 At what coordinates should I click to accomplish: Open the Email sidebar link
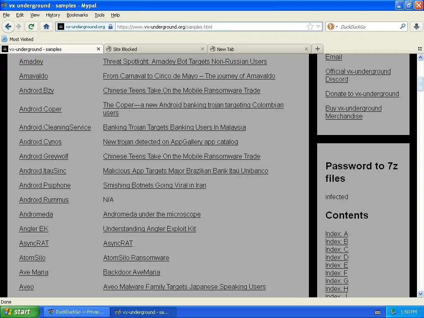(334, 57)
